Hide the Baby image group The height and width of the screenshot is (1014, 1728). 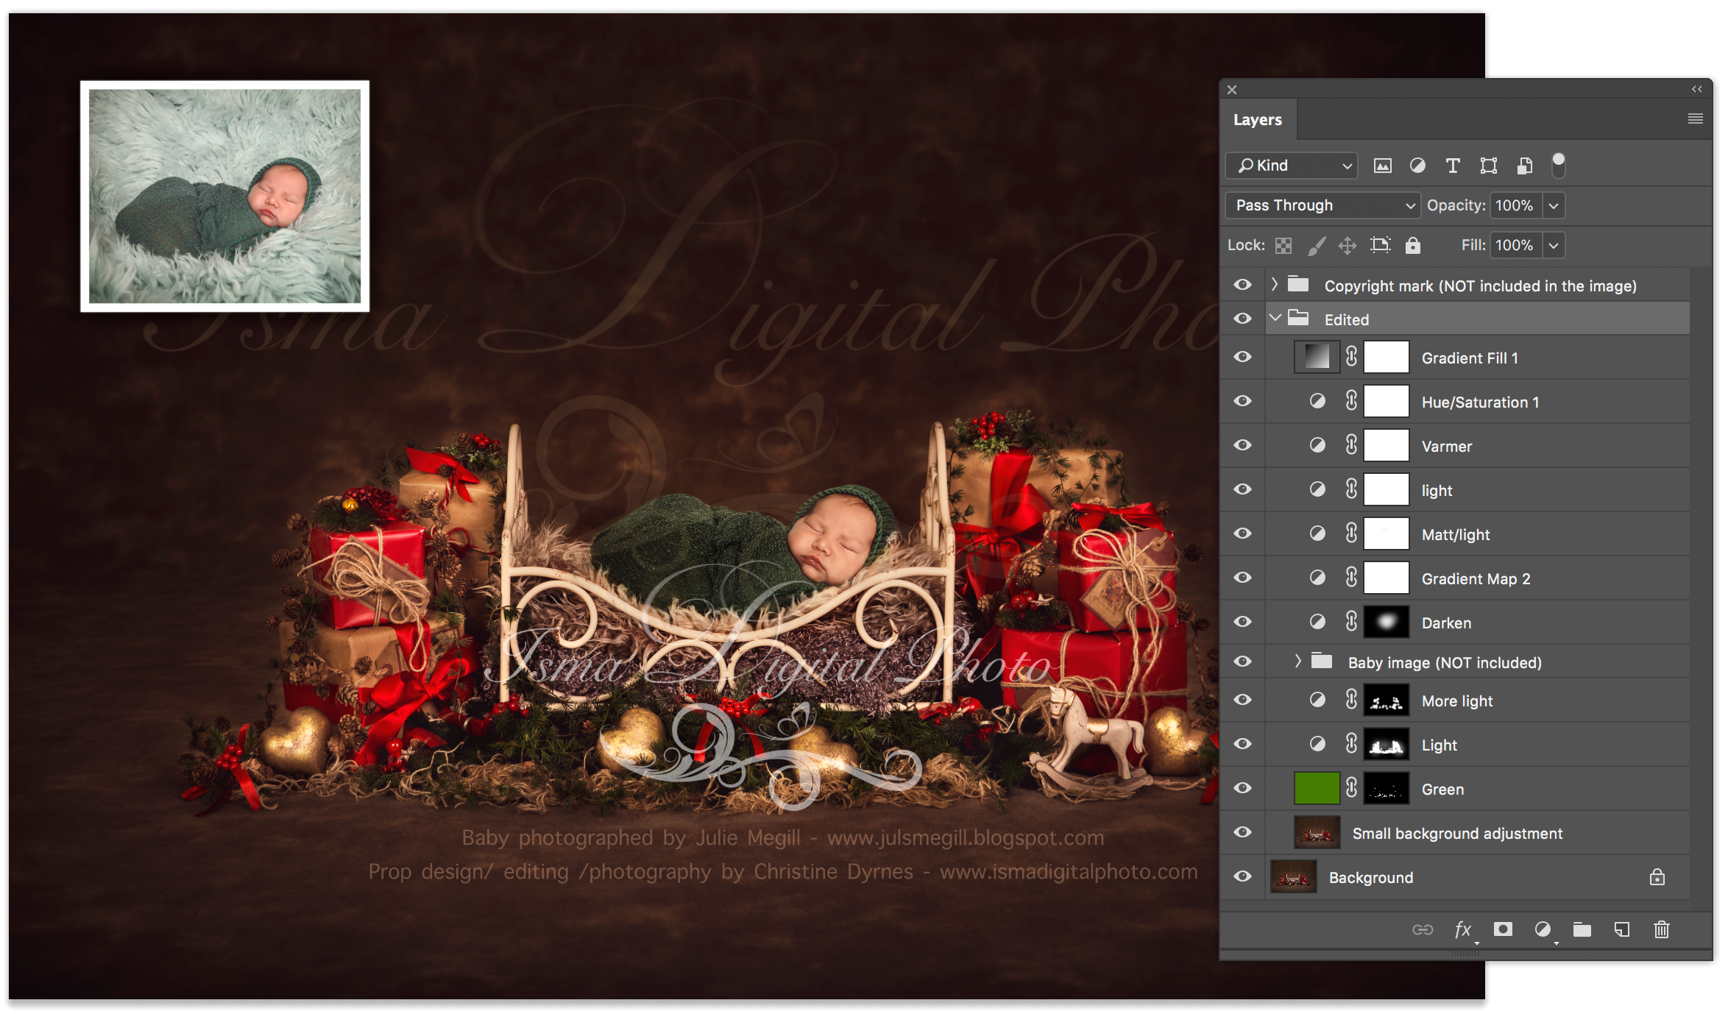[x=1243, y=662]
